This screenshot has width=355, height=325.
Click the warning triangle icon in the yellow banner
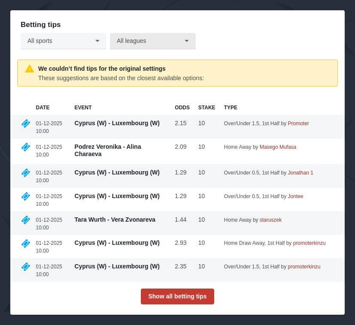(30, 69)
